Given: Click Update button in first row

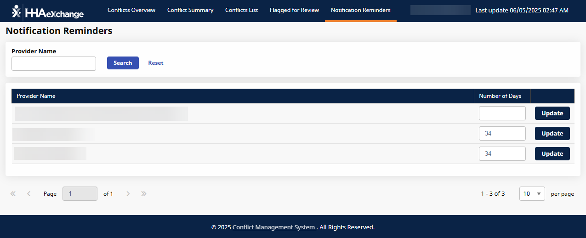Looking at the screenshot, I should coord(552,113).
